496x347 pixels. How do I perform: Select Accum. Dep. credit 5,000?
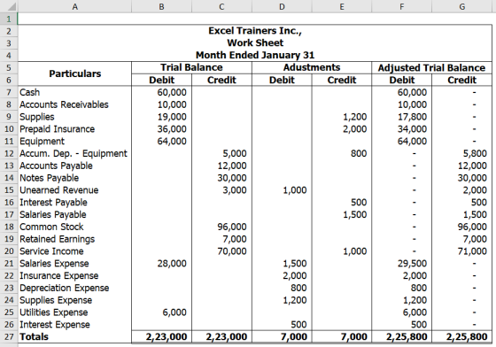point(221,154)
